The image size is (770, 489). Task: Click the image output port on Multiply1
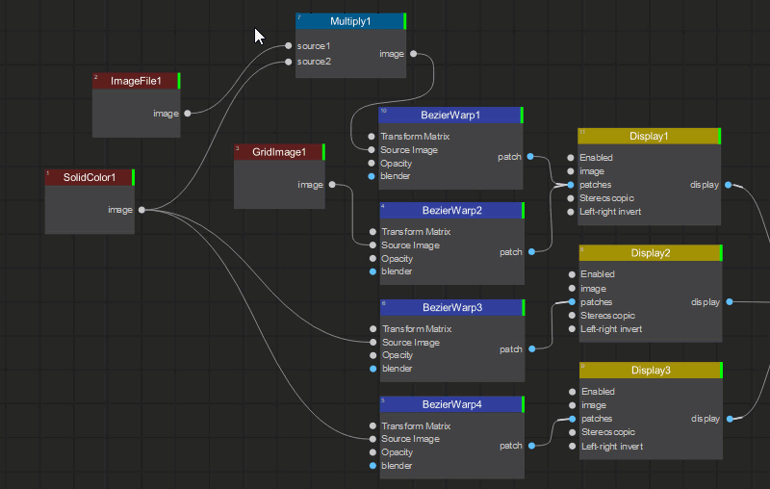tap(414, 54)
